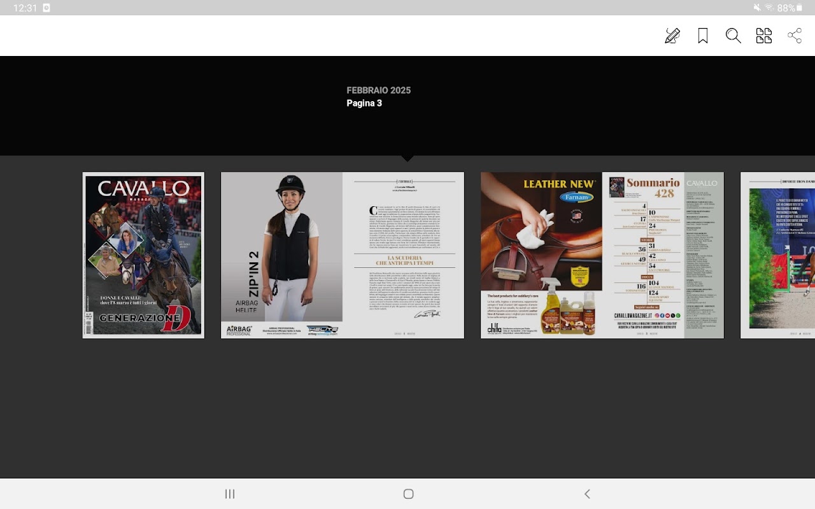Tap the share icon
This screenshot has width=815, height=509.
click(795, 36)
